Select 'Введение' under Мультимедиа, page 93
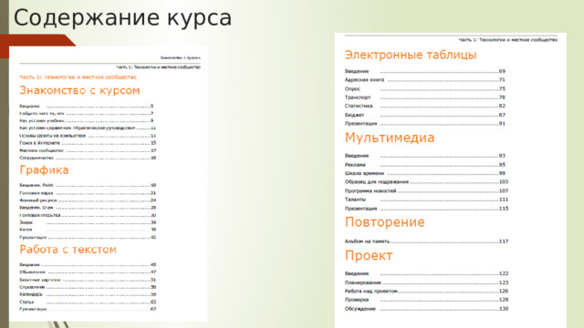The image size is (584, 328). pyautogui.click(x=425, y=156)
